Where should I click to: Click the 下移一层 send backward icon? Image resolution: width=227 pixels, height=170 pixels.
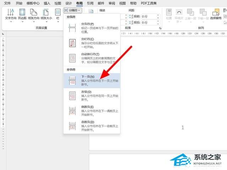coord(203,12)
